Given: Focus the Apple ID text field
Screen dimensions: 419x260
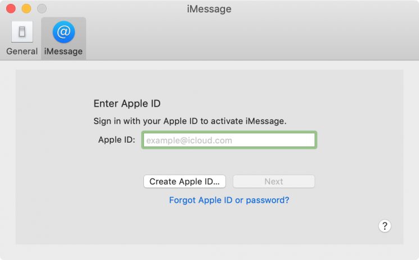Looking at the screenshot, I should (229, 140).
